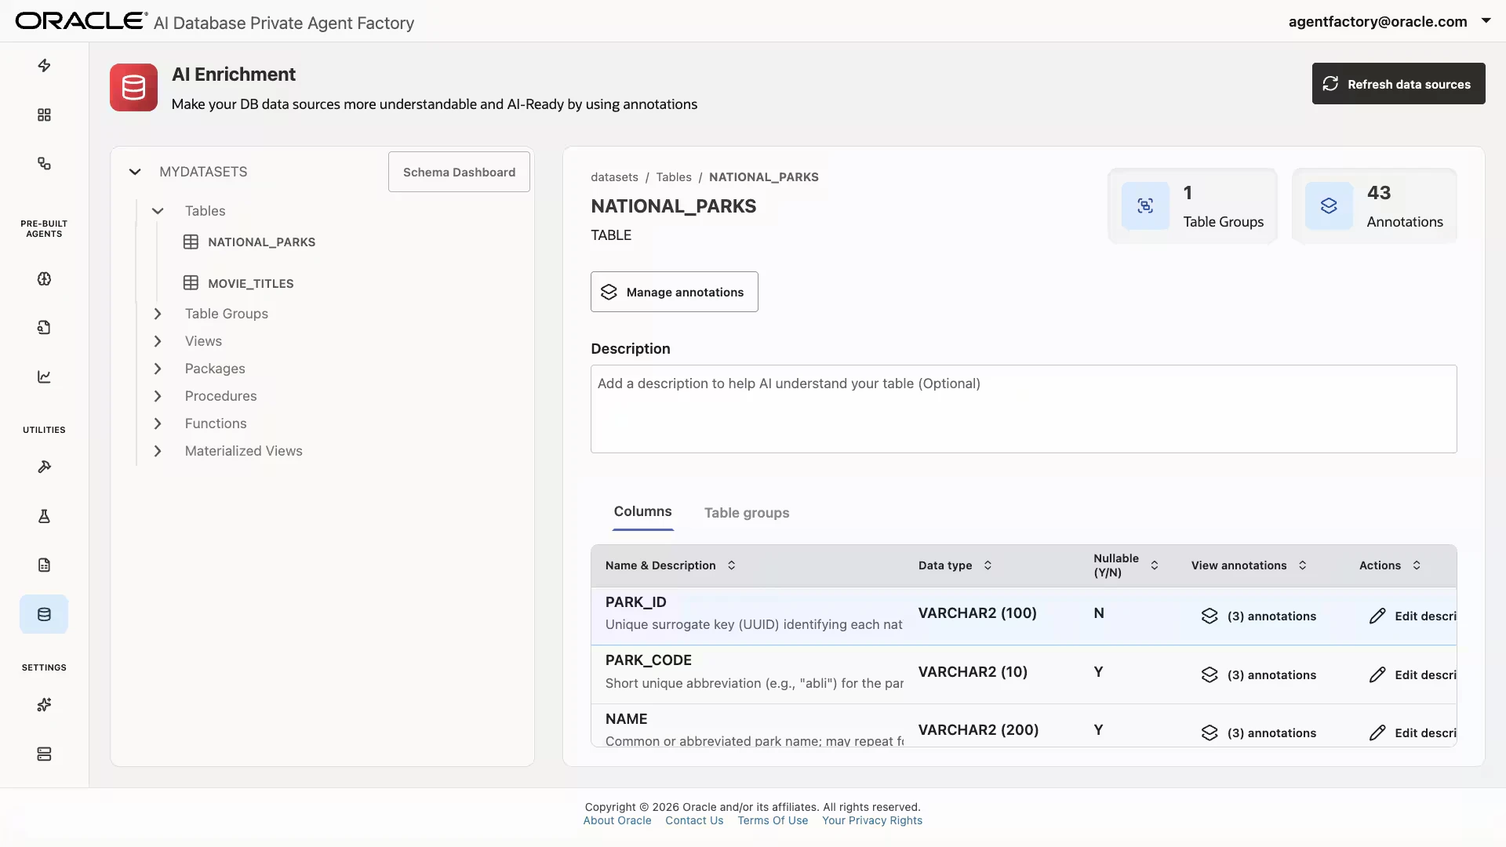Click the Table Groups stat card icon
This screenshot has width=1506, height=847.
click(1145, 206)
